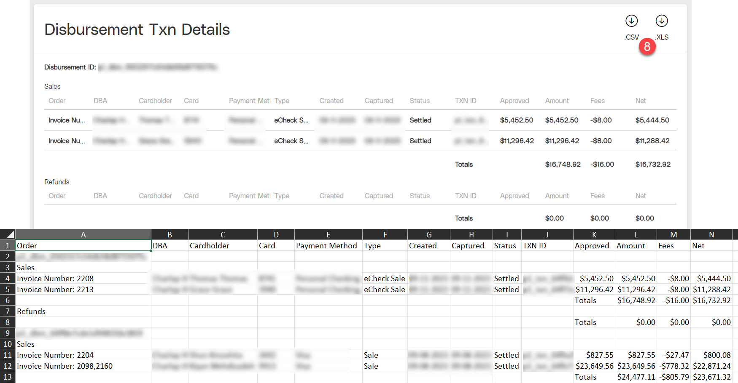Click 'eCheck Sale' cell in row 4
Screen dimensions: 738x383
[385, 278]
